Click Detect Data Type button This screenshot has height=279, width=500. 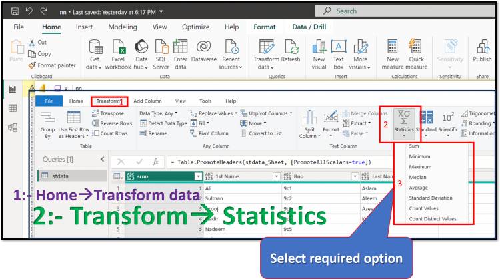(x=163, y=123)
